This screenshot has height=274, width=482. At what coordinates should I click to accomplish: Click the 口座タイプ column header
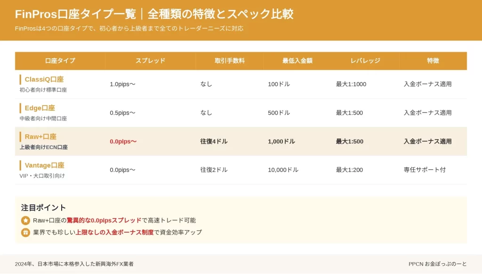(x=60, y=61)
